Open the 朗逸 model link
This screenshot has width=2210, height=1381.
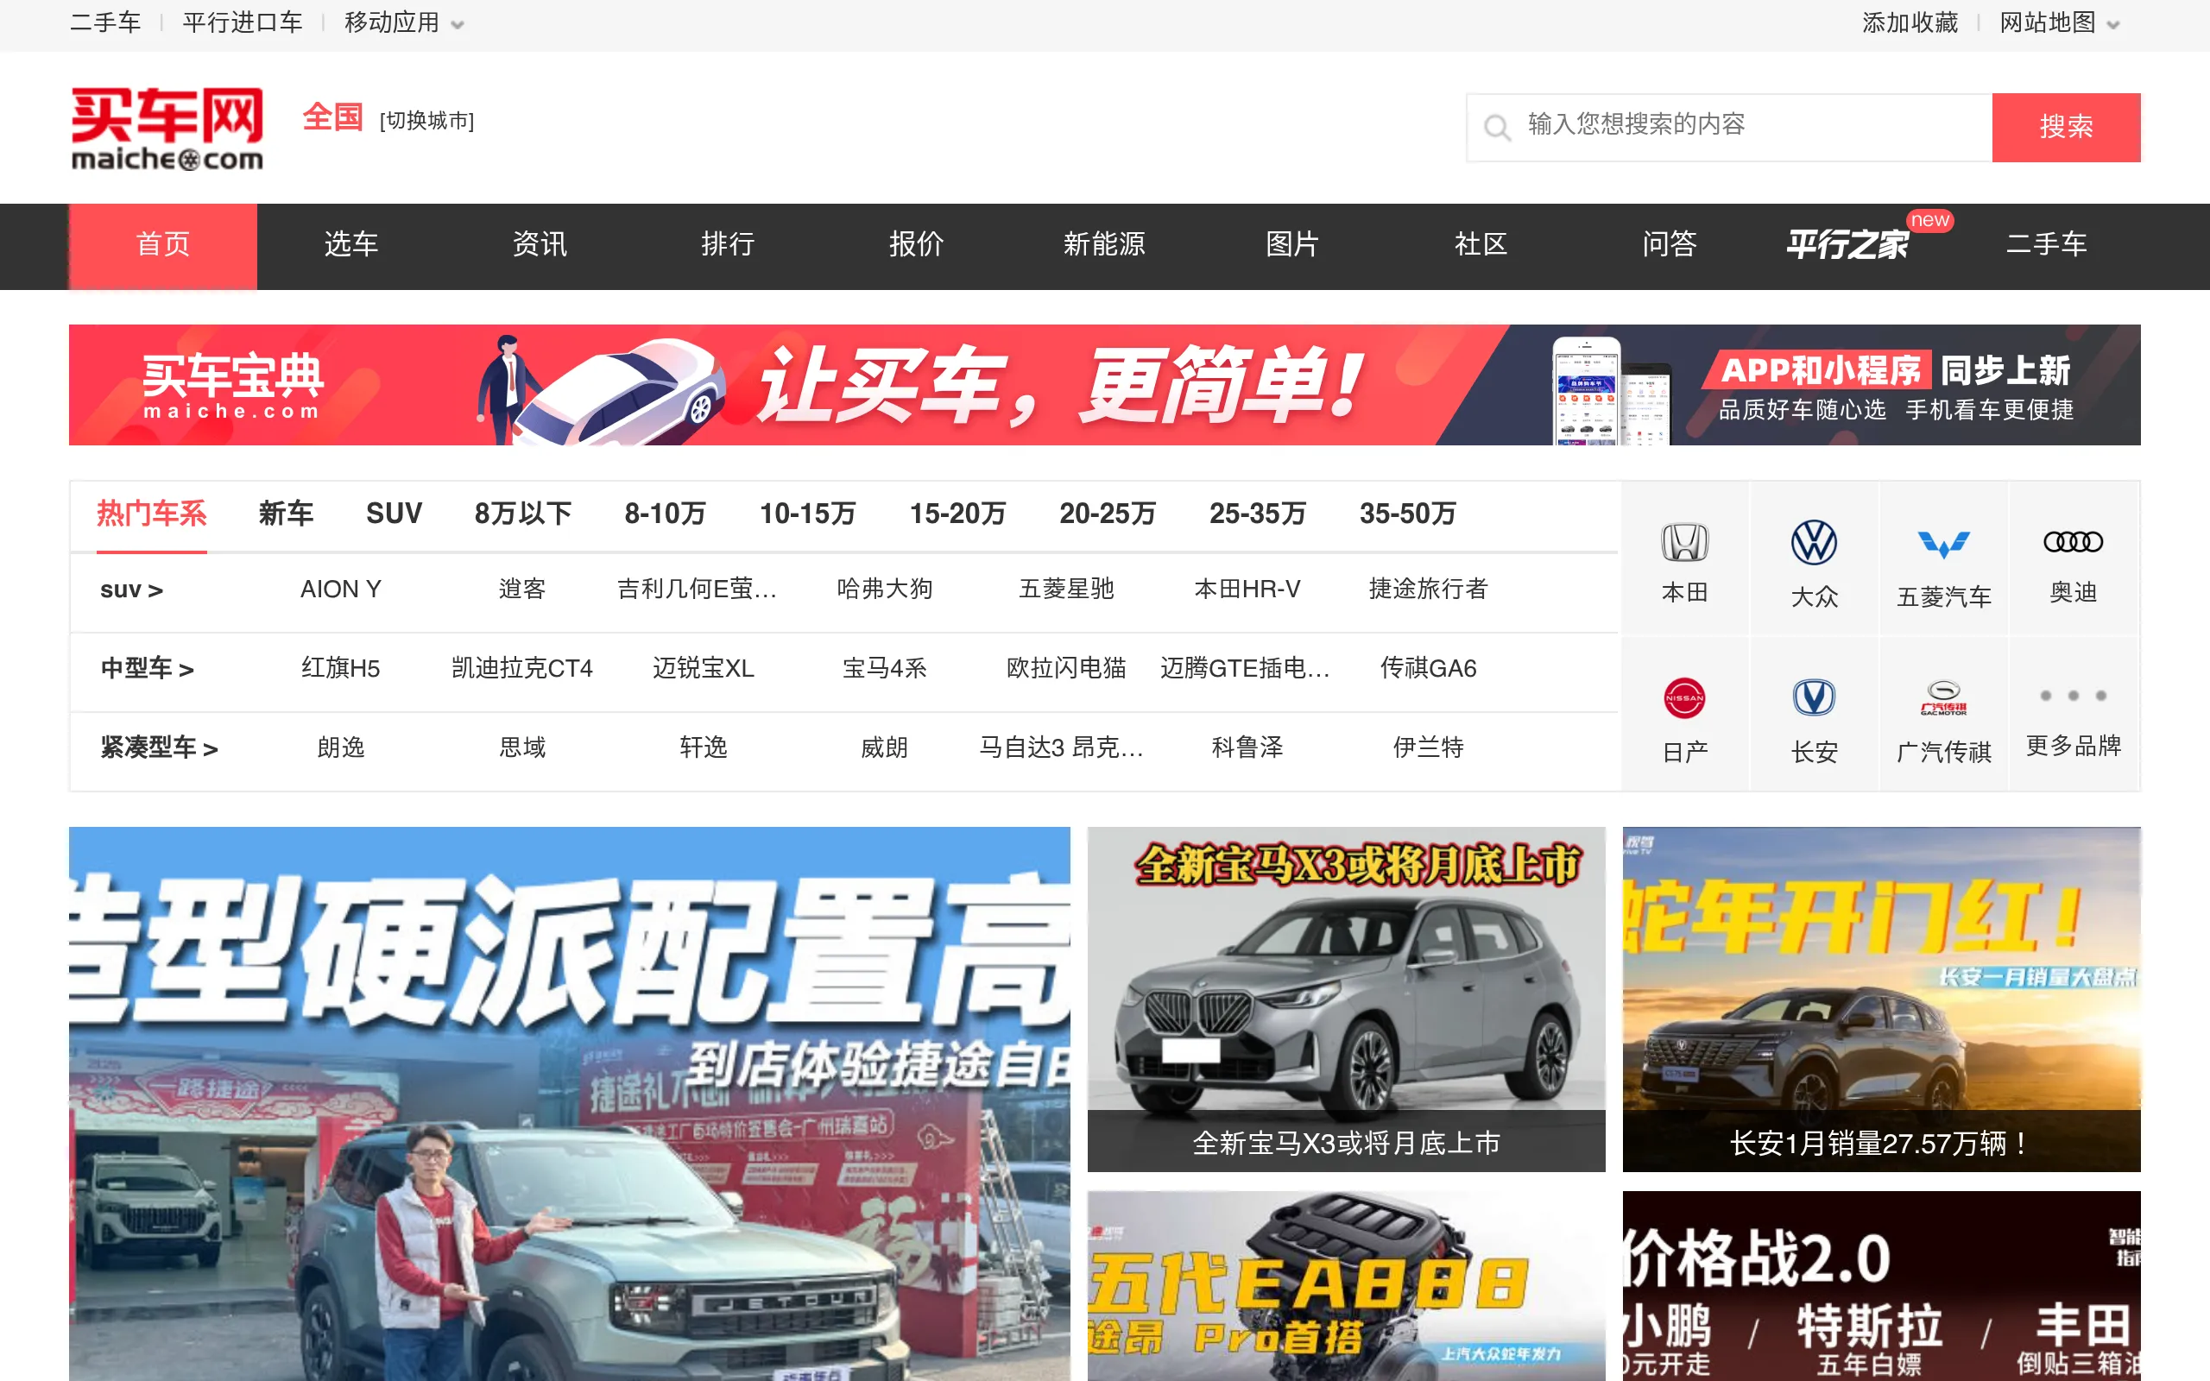[x=341, y=748]
